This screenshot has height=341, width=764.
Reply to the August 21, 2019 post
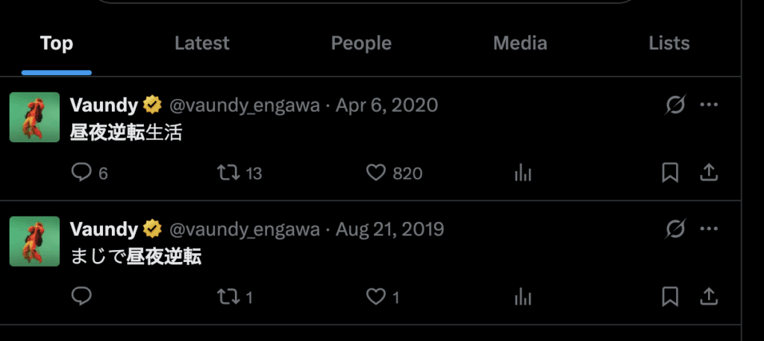[x=81, y=297]
